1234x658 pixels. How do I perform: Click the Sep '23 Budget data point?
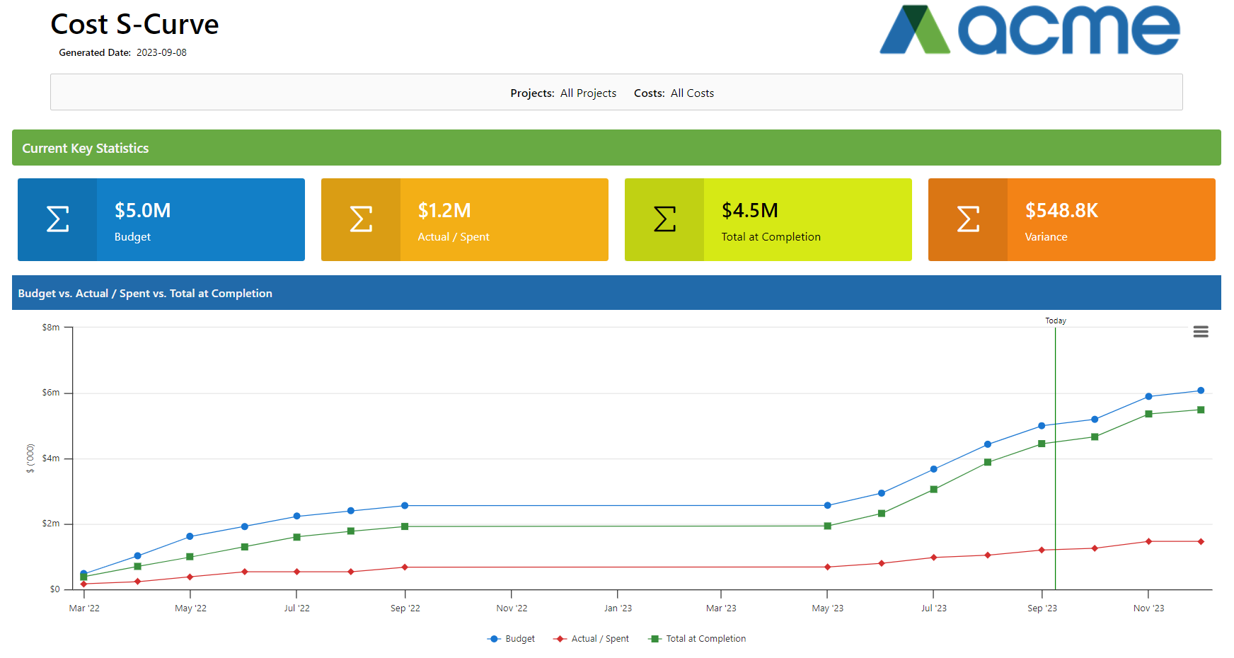pos(1040,425)
